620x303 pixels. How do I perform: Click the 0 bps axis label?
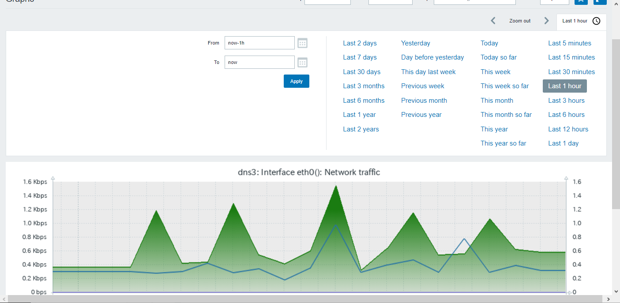(x=39, y=292)
